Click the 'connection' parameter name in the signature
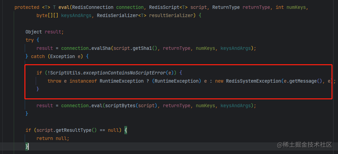The width and height of the screenshot is (338, 154). click(x=130, y=7)
